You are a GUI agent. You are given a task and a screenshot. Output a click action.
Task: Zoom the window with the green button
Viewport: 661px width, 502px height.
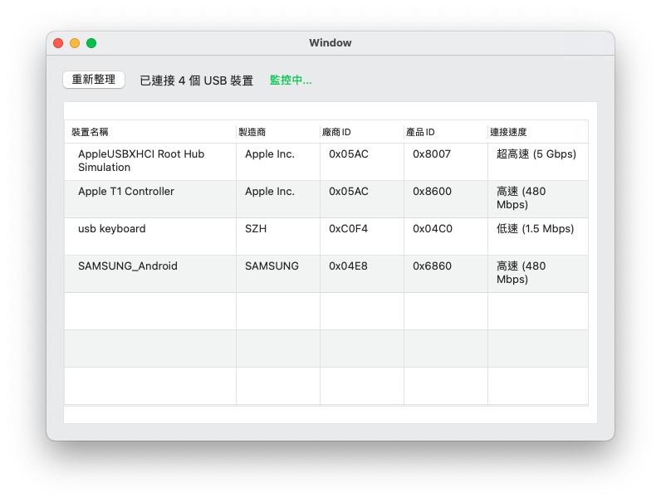[x=91, y=43]
